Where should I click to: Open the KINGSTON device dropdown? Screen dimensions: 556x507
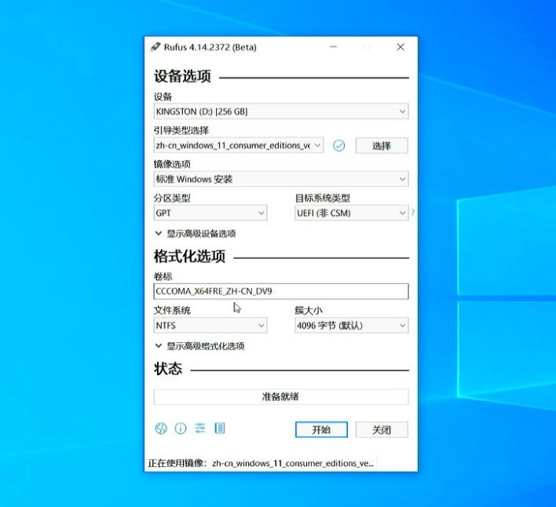coord(281,111)
